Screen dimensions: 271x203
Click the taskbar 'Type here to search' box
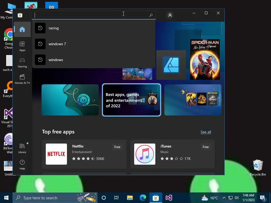pos(55,198)
